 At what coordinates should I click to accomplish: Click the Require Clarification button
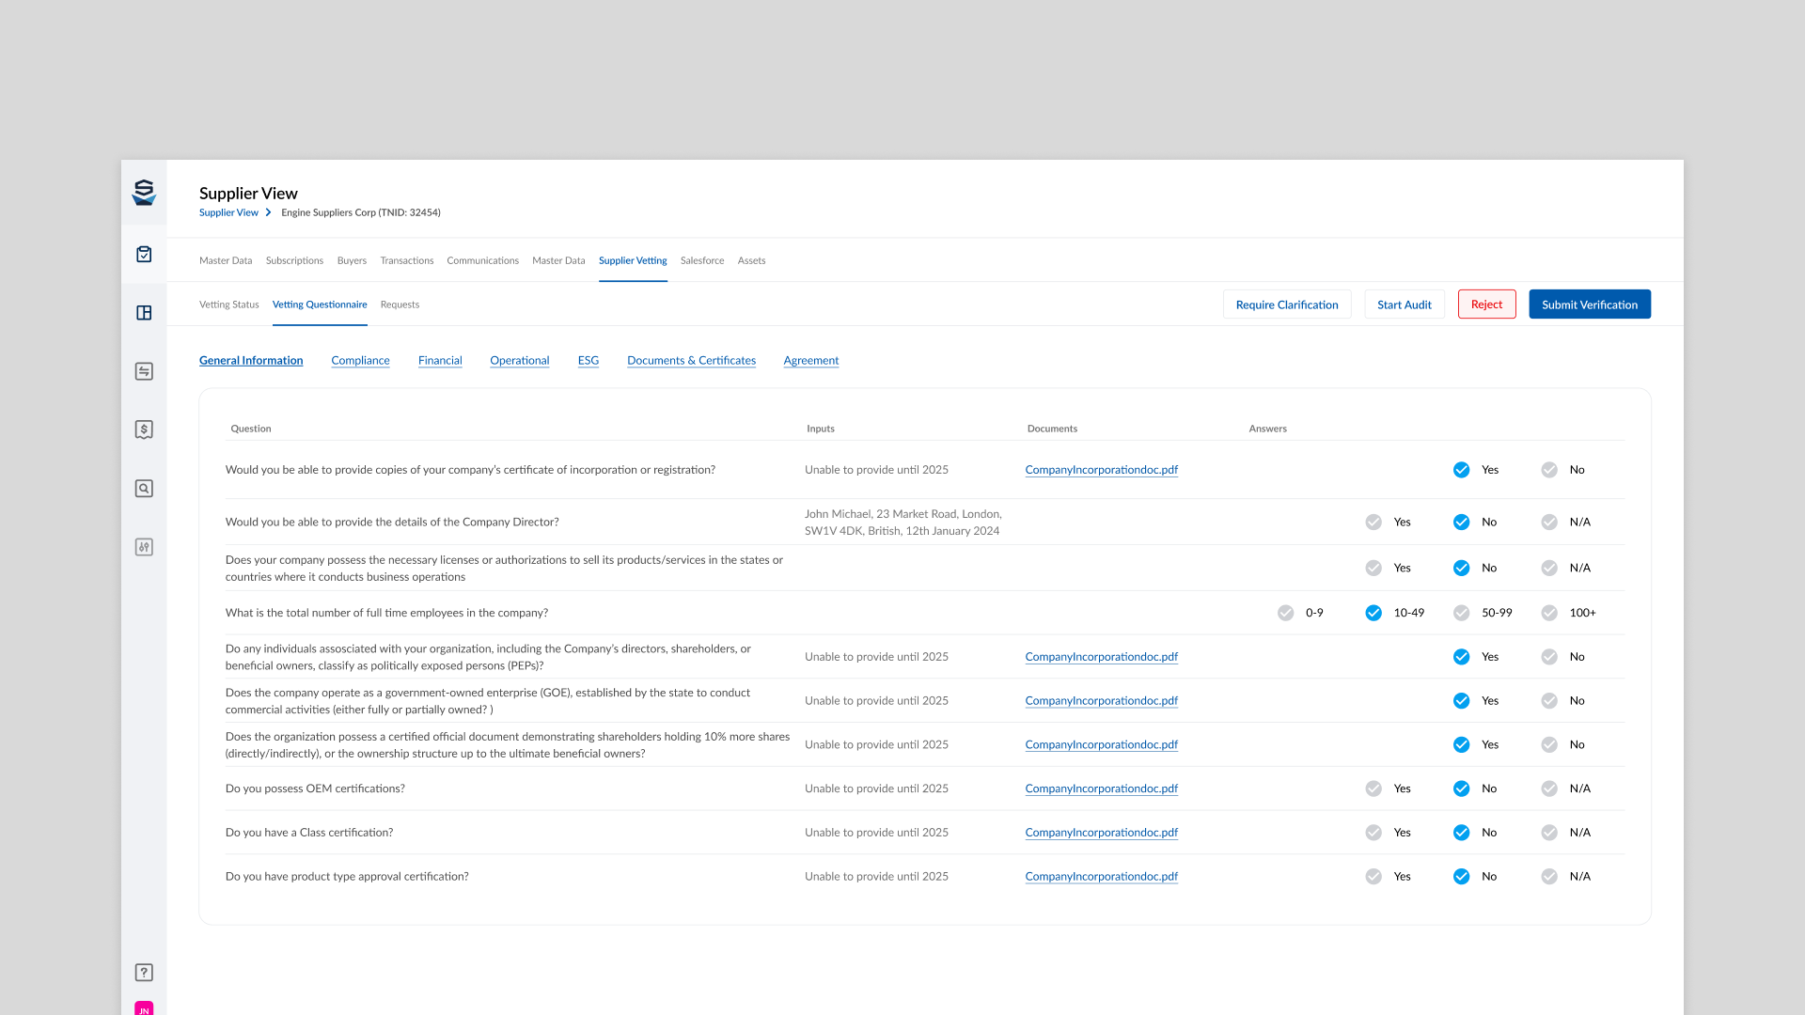tap(1286, 304)
